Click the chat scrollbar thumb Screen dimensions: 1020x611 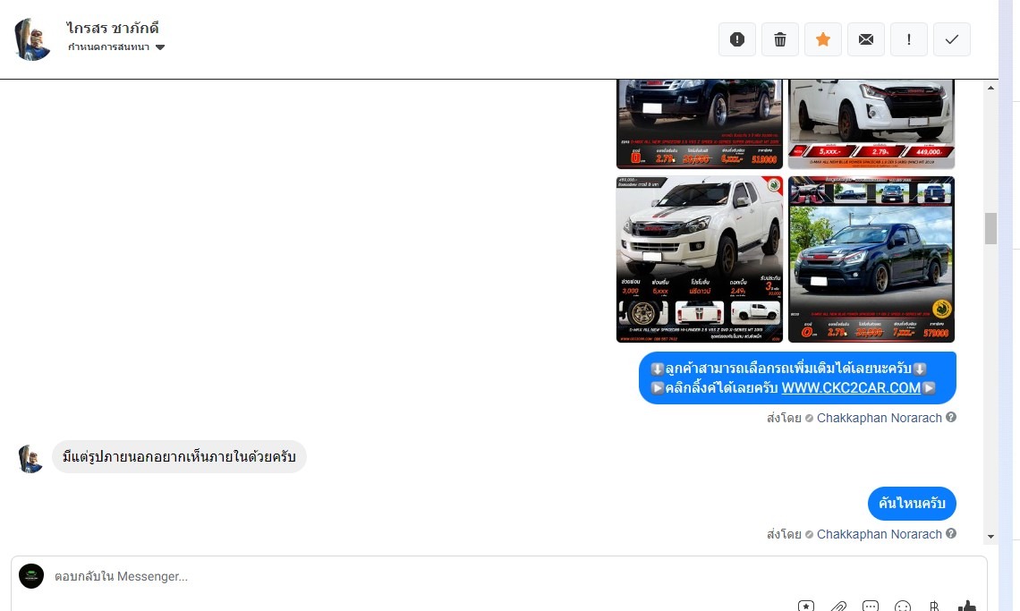[990, 228]
